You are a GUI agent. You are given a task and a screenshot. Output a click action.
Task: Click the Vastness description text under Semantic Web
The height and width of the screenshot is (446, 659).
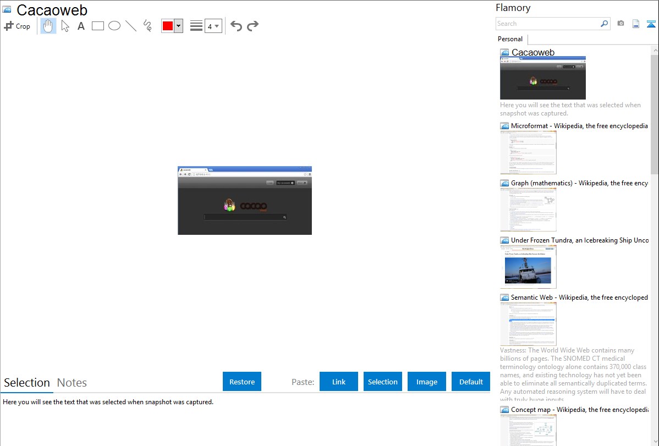pos(574,375)
